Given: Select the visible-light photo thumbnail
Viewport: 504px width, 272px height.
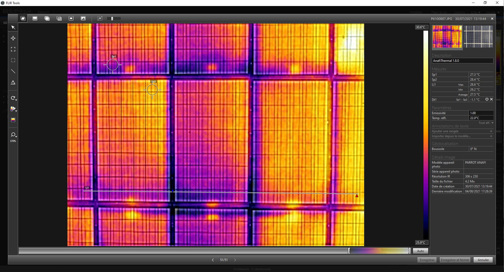Looking at the screenshot, I should coord(478,37).
